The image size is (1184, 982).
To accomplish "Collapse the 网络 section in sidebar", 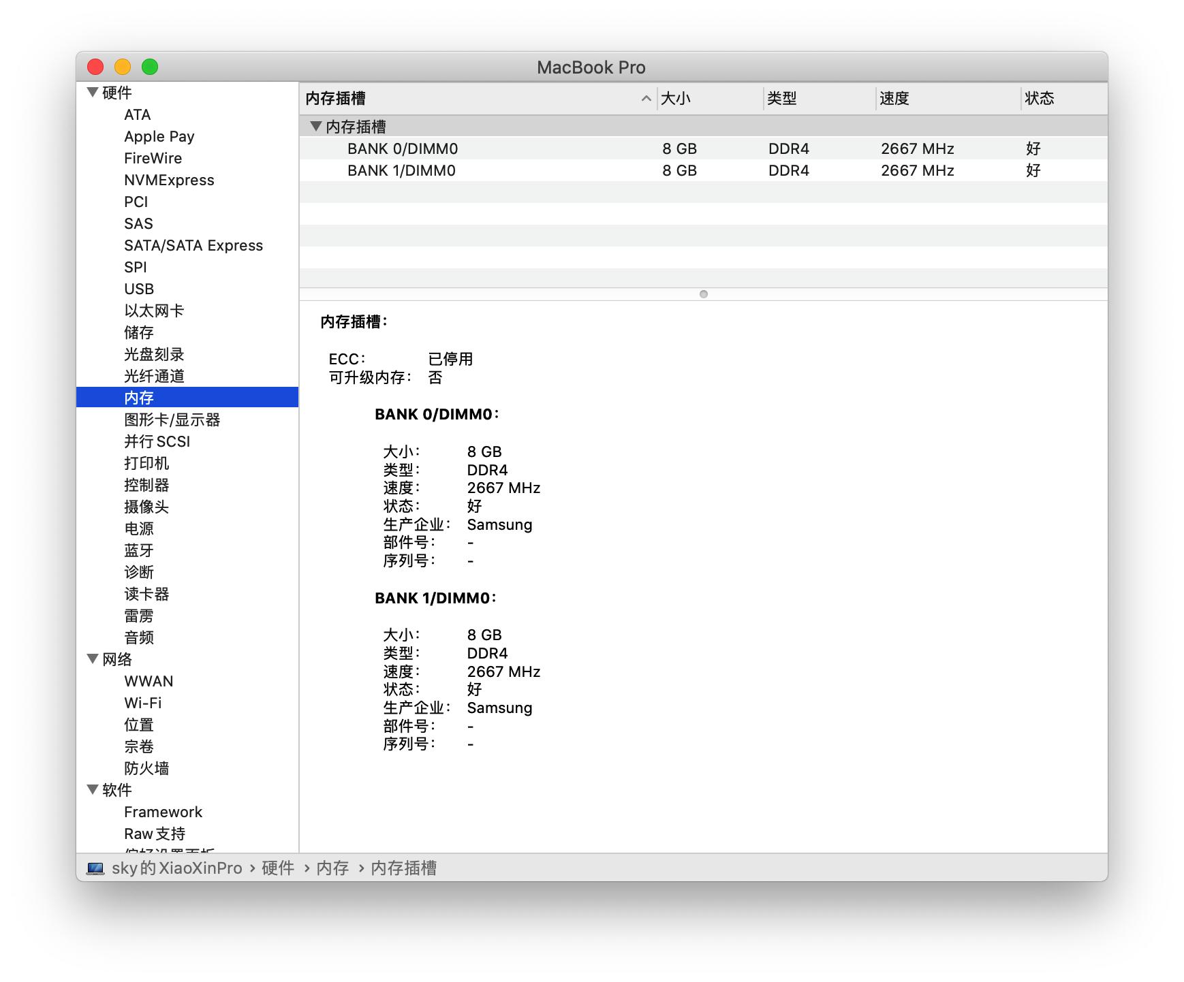I will click(x=92, y=659).
